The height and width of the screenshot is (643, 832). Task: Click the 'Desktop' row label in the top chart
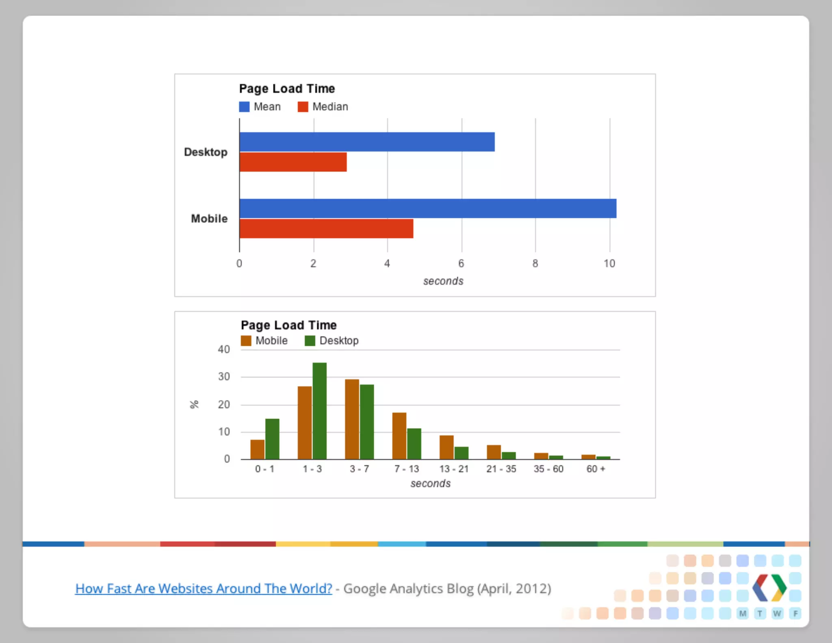[206, 152]
